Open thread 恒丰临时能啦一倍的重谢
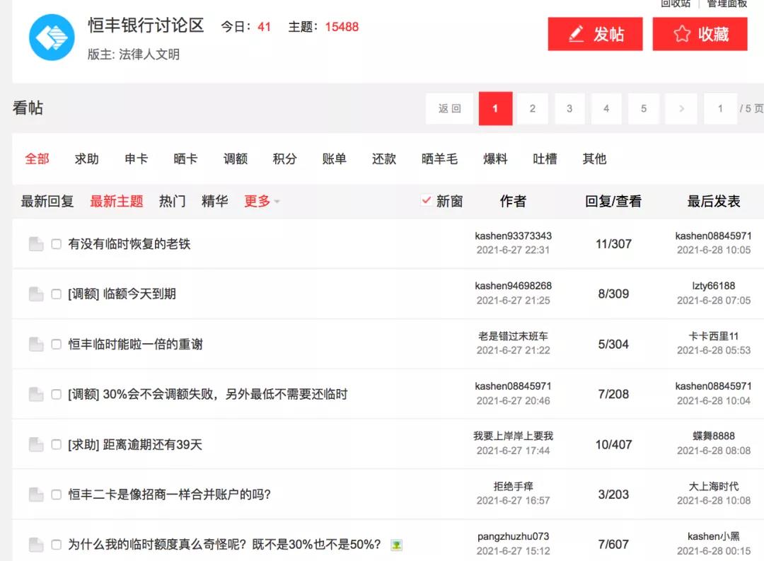The image size is (764, 561). tap(135, 344)
